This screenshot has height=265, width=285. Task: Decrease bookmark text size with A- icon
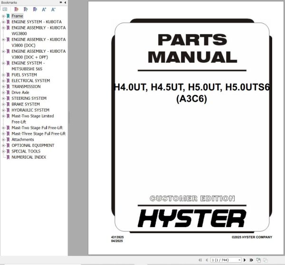53,9
